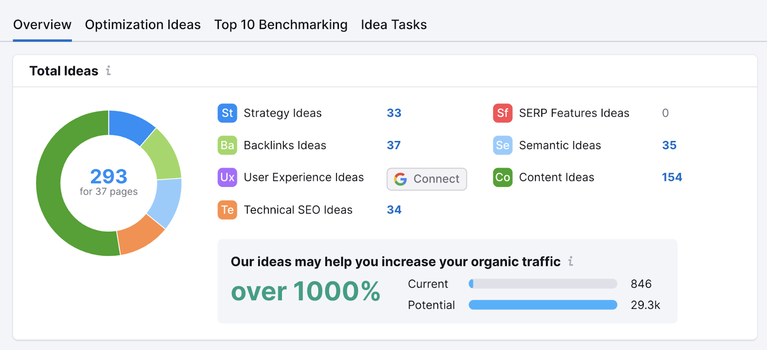Screen dimensions: 767x350
Task: Switch to the Idea Tasks tab
Action: point(393,24)
